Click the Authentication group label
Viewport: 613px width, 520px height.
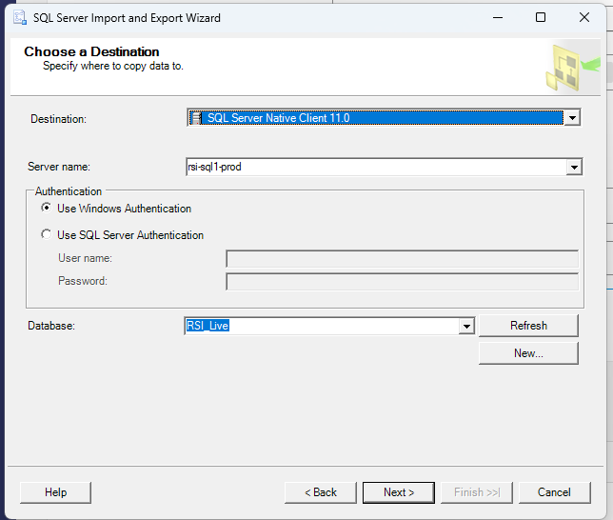pos(69,191)
